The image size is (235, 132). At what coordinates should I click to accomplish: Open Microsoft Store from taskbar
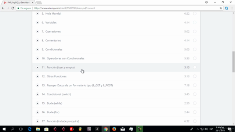[46, 129]
